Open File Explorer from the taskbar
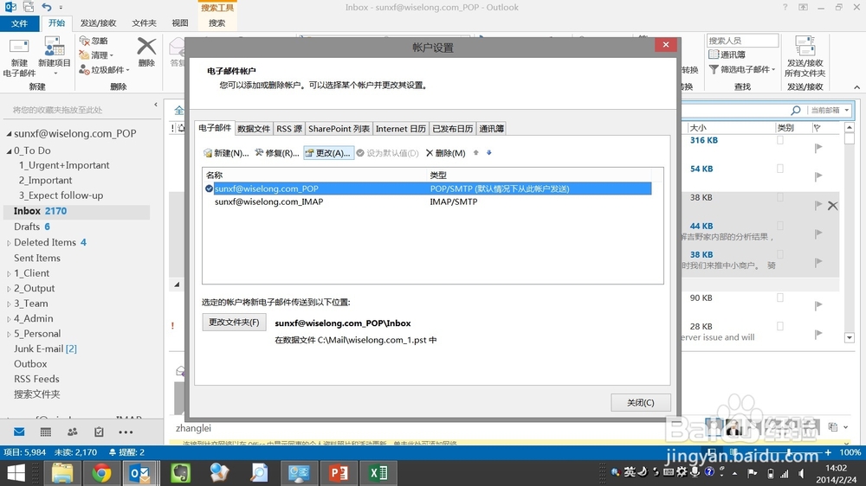 (x=61, y=473)
